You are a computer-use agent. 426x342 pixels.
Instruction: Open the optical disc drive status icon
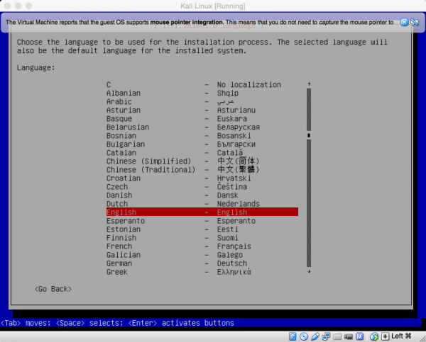(304, 336)
